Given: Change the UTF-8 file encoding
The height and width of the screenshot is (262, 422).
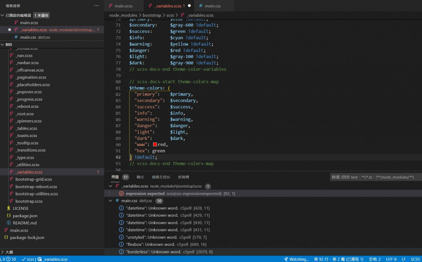Looking at the screenshot, I should (392, 259).
